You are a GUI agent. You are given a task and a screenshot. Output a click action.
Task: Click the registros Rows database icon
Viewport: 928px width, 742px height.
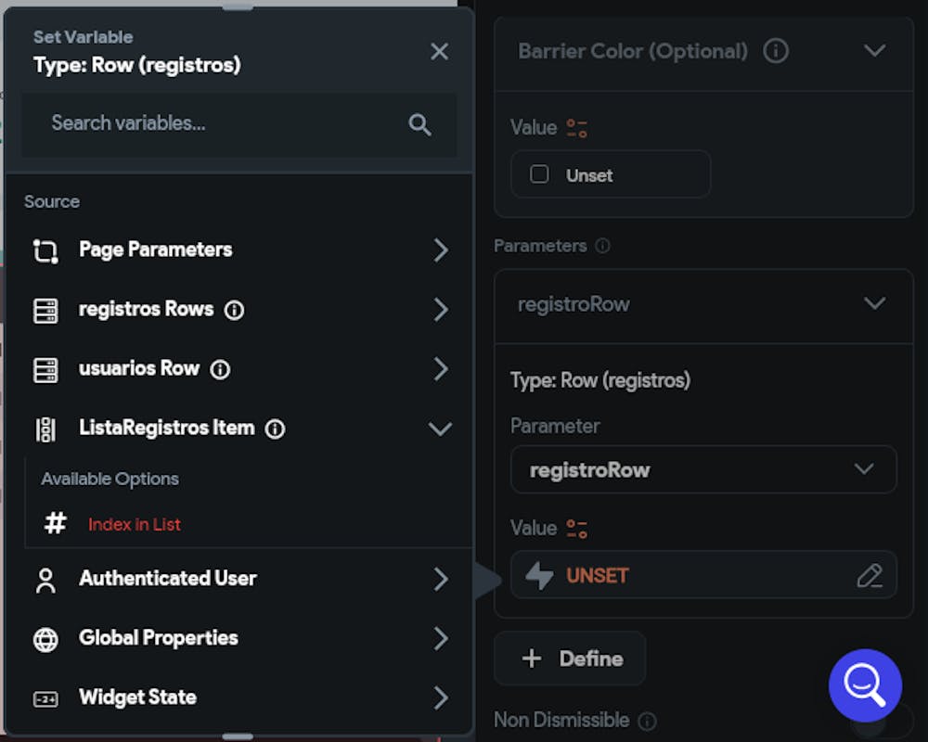click(45, 311)
